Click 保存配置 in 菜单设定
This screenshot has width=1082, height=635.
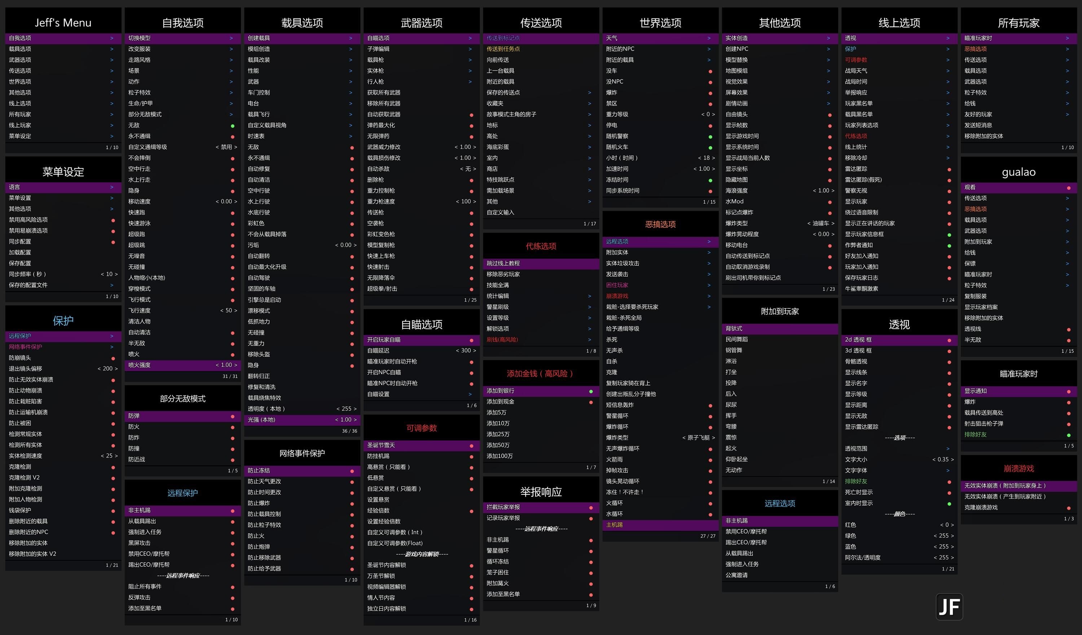(63, 263)
